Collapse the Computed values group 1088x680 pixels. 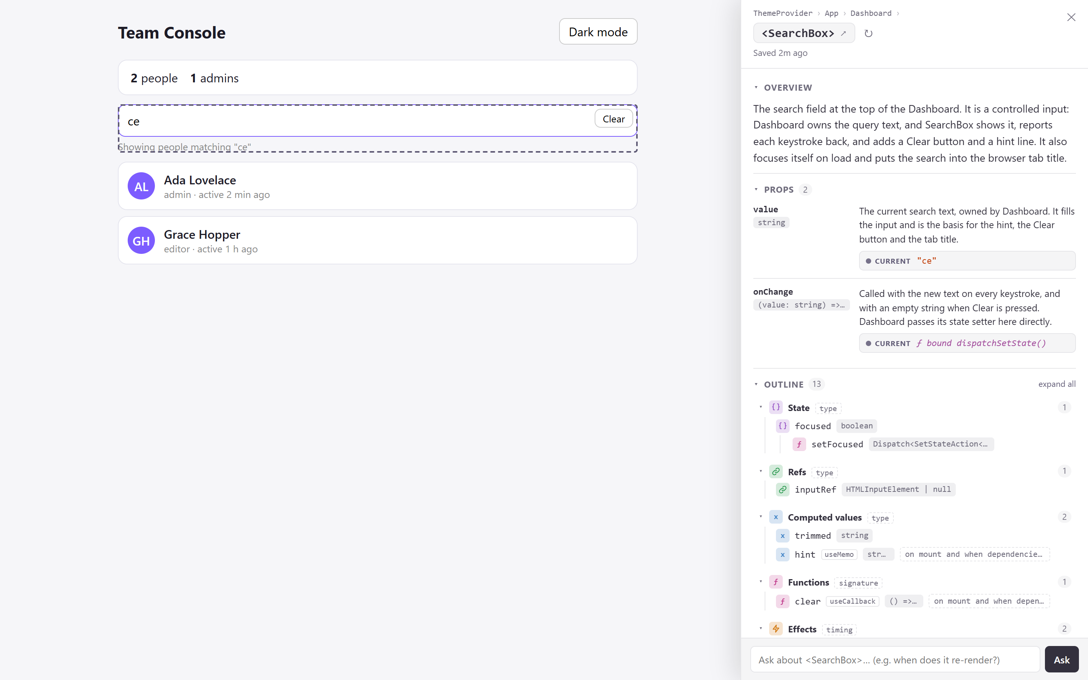(x=761, y=517)
